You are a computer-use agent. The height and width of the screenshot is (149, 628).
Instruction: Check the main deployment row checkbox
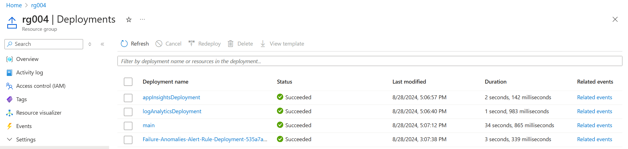(x=128, y=126)
